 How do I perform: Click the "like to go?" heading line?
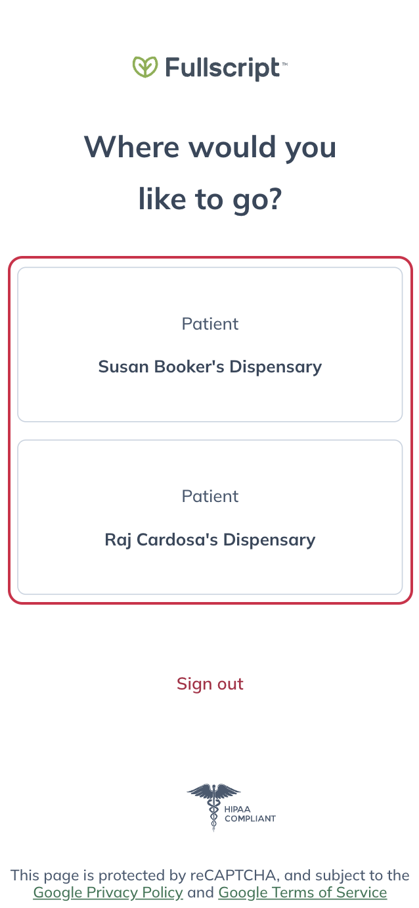pyautogui.click(x=209, y=199)
